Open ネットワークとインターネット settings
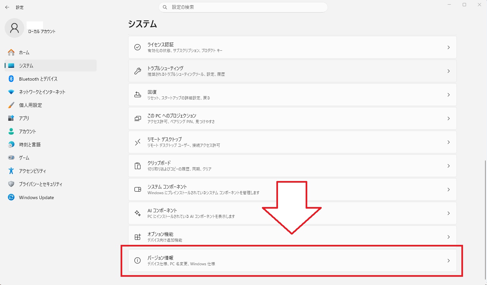 (51, 92)
